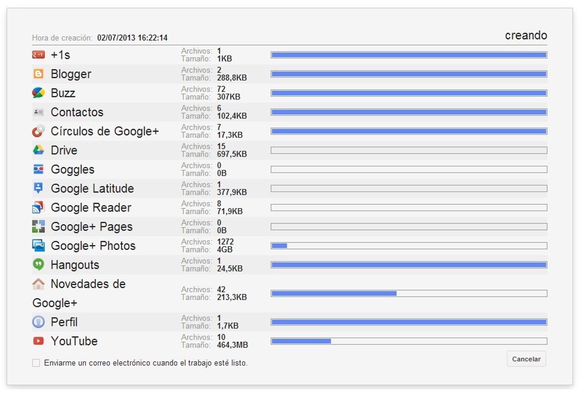The height and width of the screenshot is (396, 582).
Task: Click the Drive triangle icon
Action: click(38, 150)
